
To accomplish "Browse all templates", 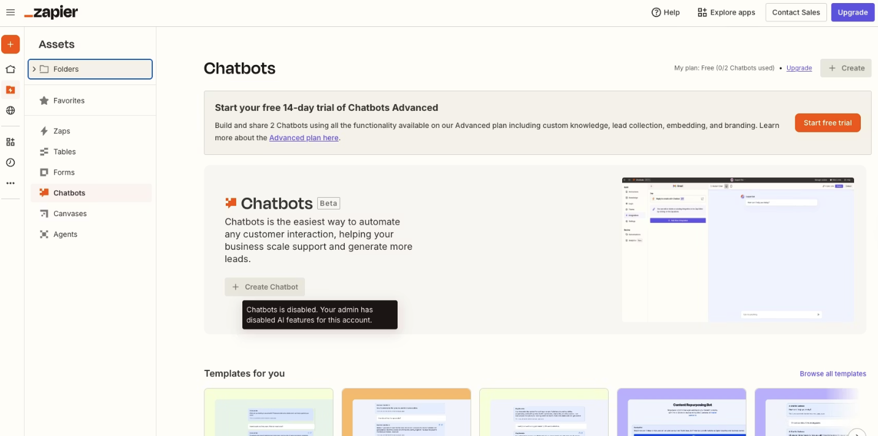I will click(833, 374).
